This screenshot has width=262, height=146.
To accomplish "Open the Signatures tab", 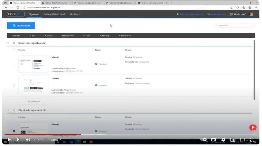I will (34, 14).
